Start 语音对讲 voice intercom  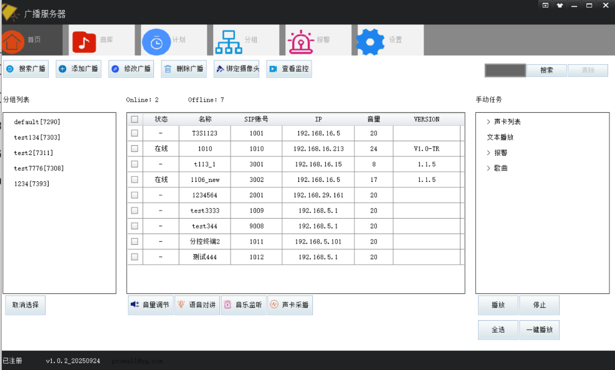coord(198,305)
